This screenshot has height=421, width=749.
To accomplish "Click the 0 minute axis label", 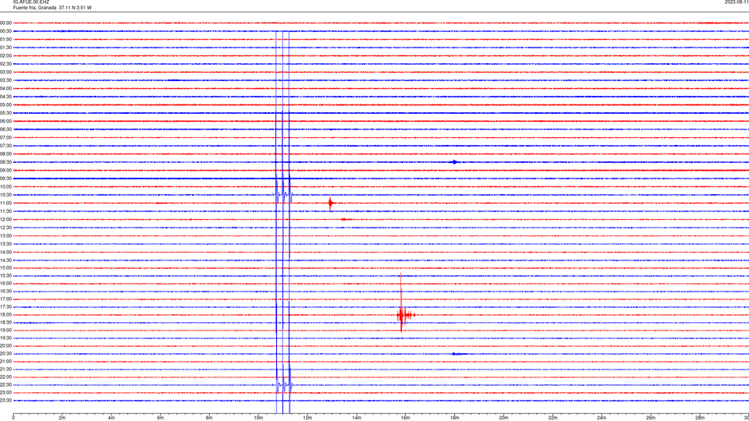I will pos(13,418).
